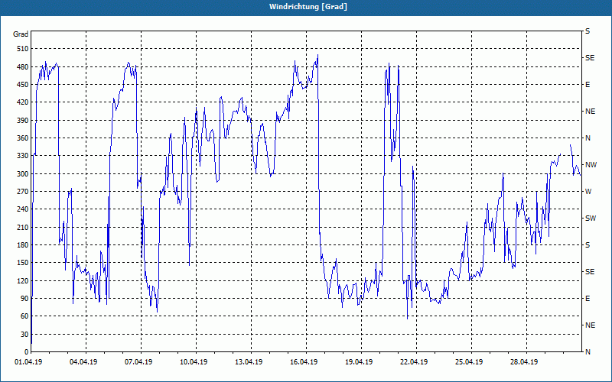
Task: Click the date label 07.04.19
Action: pos(138,362)
